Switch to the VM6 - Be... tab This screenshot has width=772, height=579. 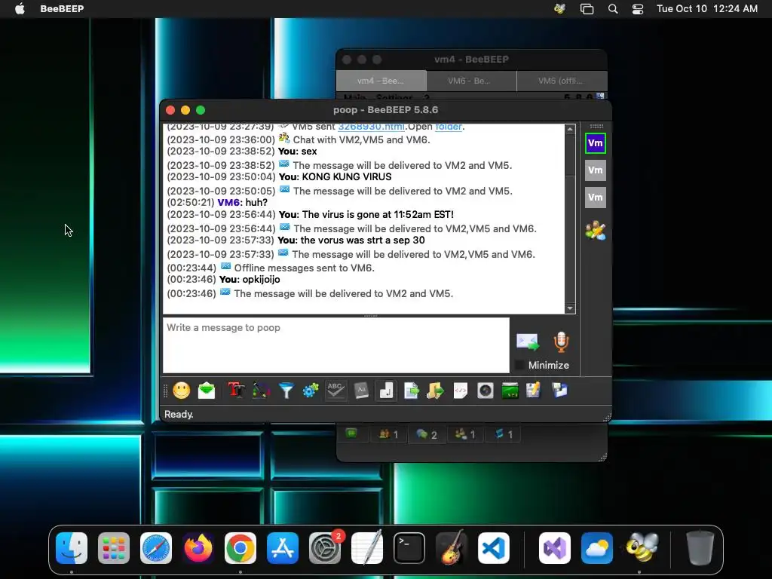tap(472, 81)
